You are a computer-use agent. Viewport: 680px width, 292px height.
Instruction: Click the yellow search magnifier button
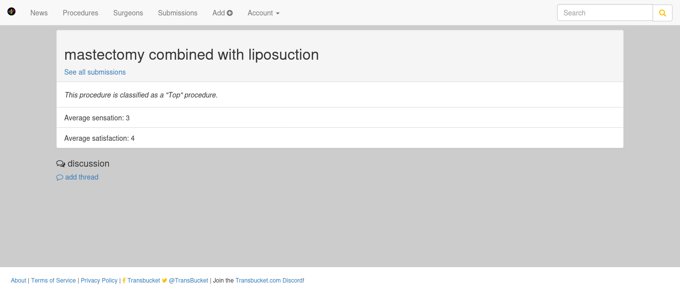coord(663,13)
